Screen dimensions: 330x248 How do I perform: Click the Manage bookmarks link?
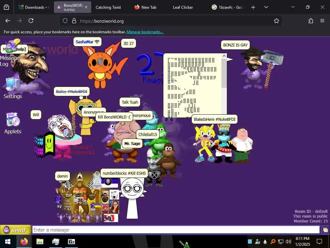(145, 32)
